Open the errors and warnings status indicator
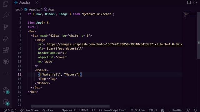 click(x=10, y=110)
